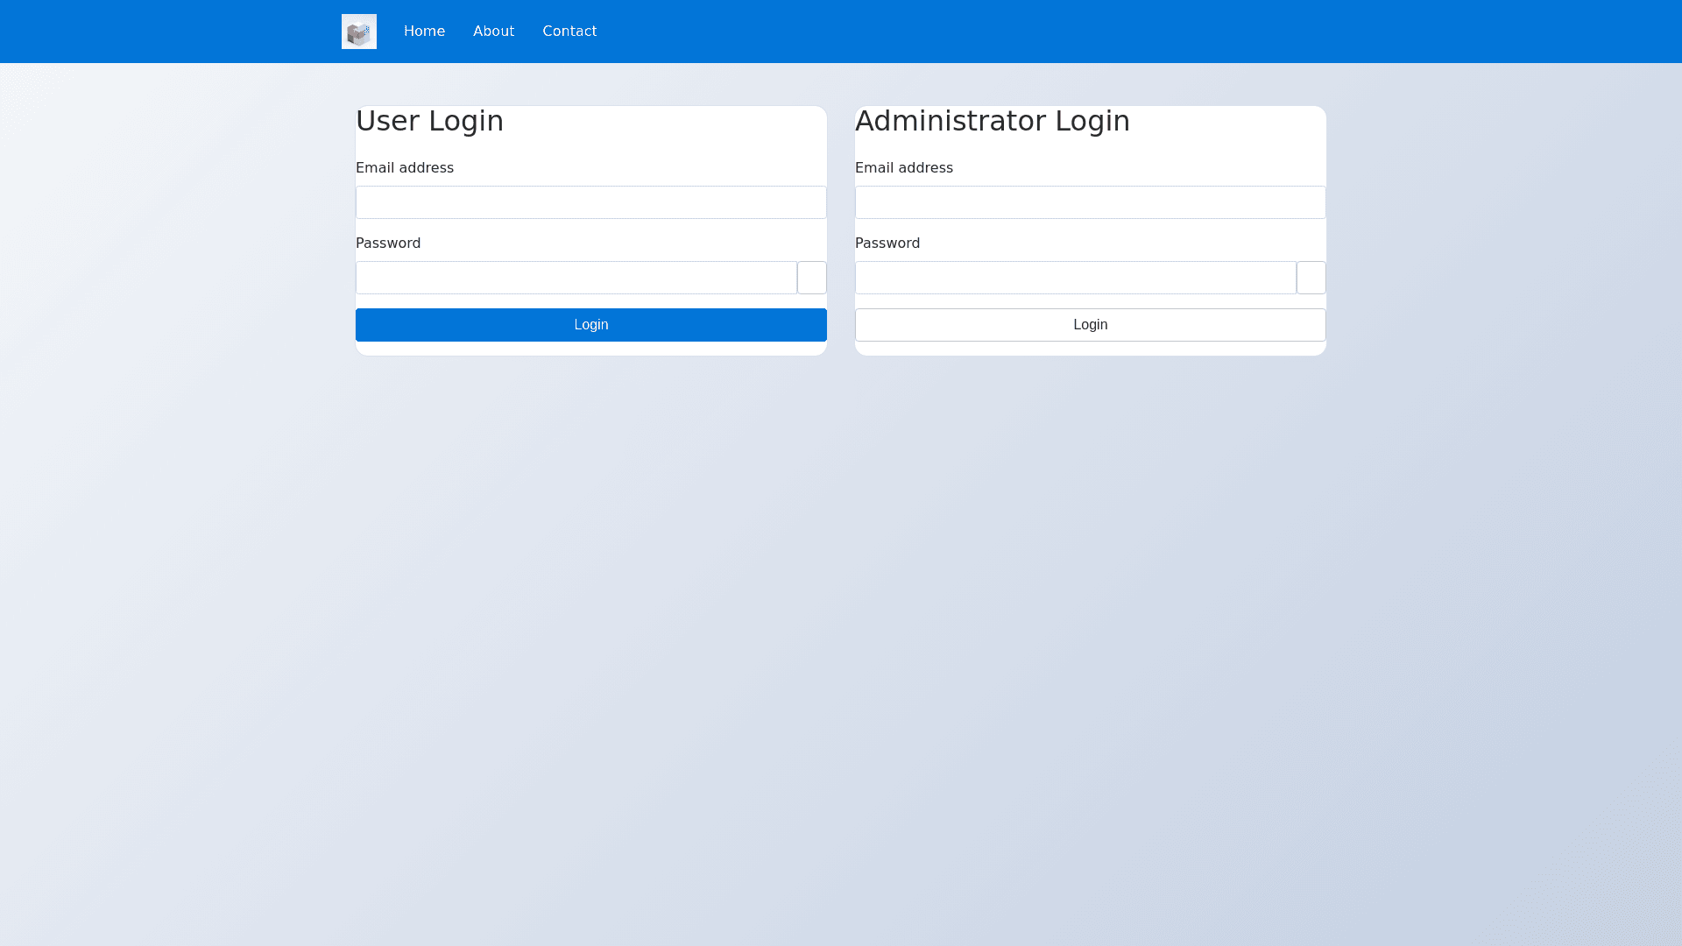The height and width of the screenshot is (946, 1682).
Task: Toggle password visibility in User Login
Action: point(811,278)
